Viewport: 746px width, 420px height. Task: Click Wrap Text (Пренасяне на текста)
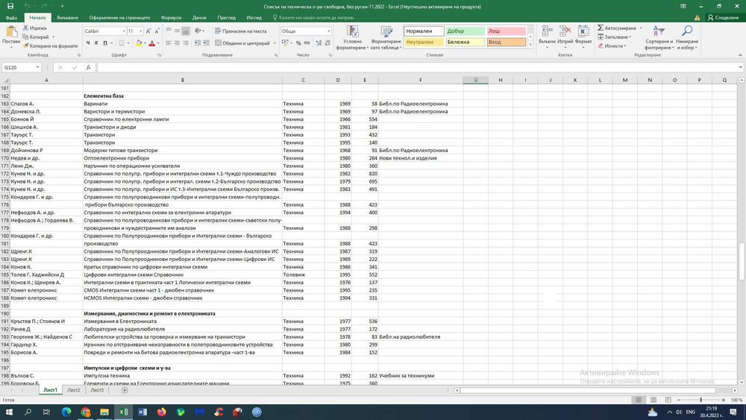coord(241,31)
